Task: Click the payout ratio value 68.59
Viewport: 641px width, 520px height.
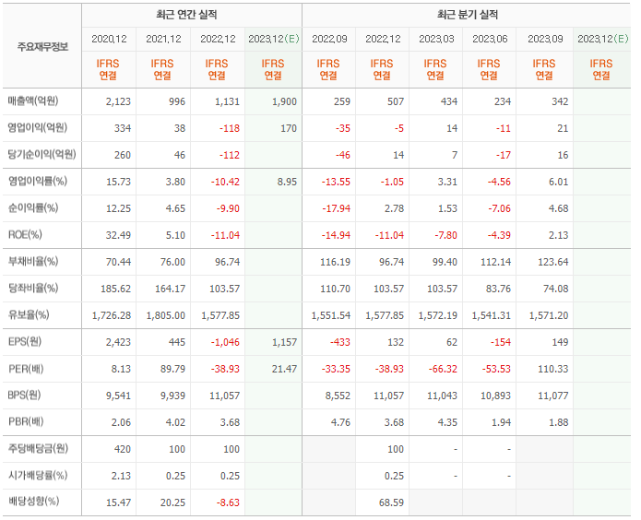Action: (x=391, y=502)
